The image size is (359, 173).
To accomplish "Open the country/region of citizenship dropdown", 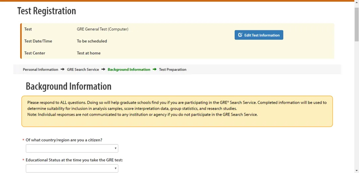I will (72, 148).
